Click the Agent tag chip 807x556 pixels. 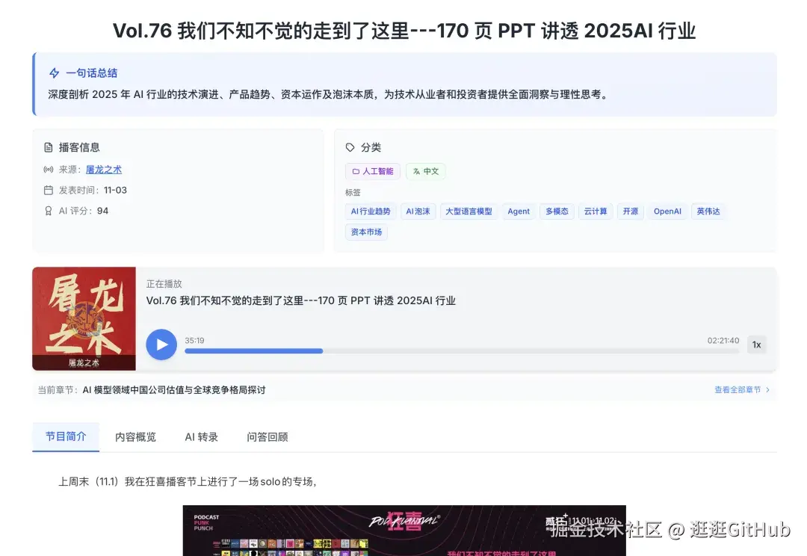519,211
